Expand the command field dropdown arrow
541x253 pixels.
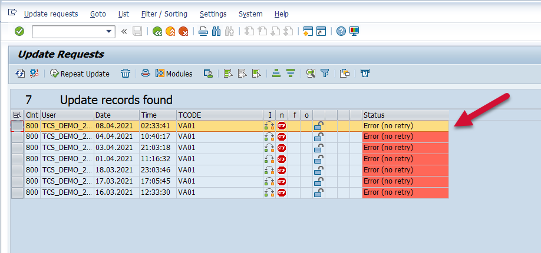point(109,32)
